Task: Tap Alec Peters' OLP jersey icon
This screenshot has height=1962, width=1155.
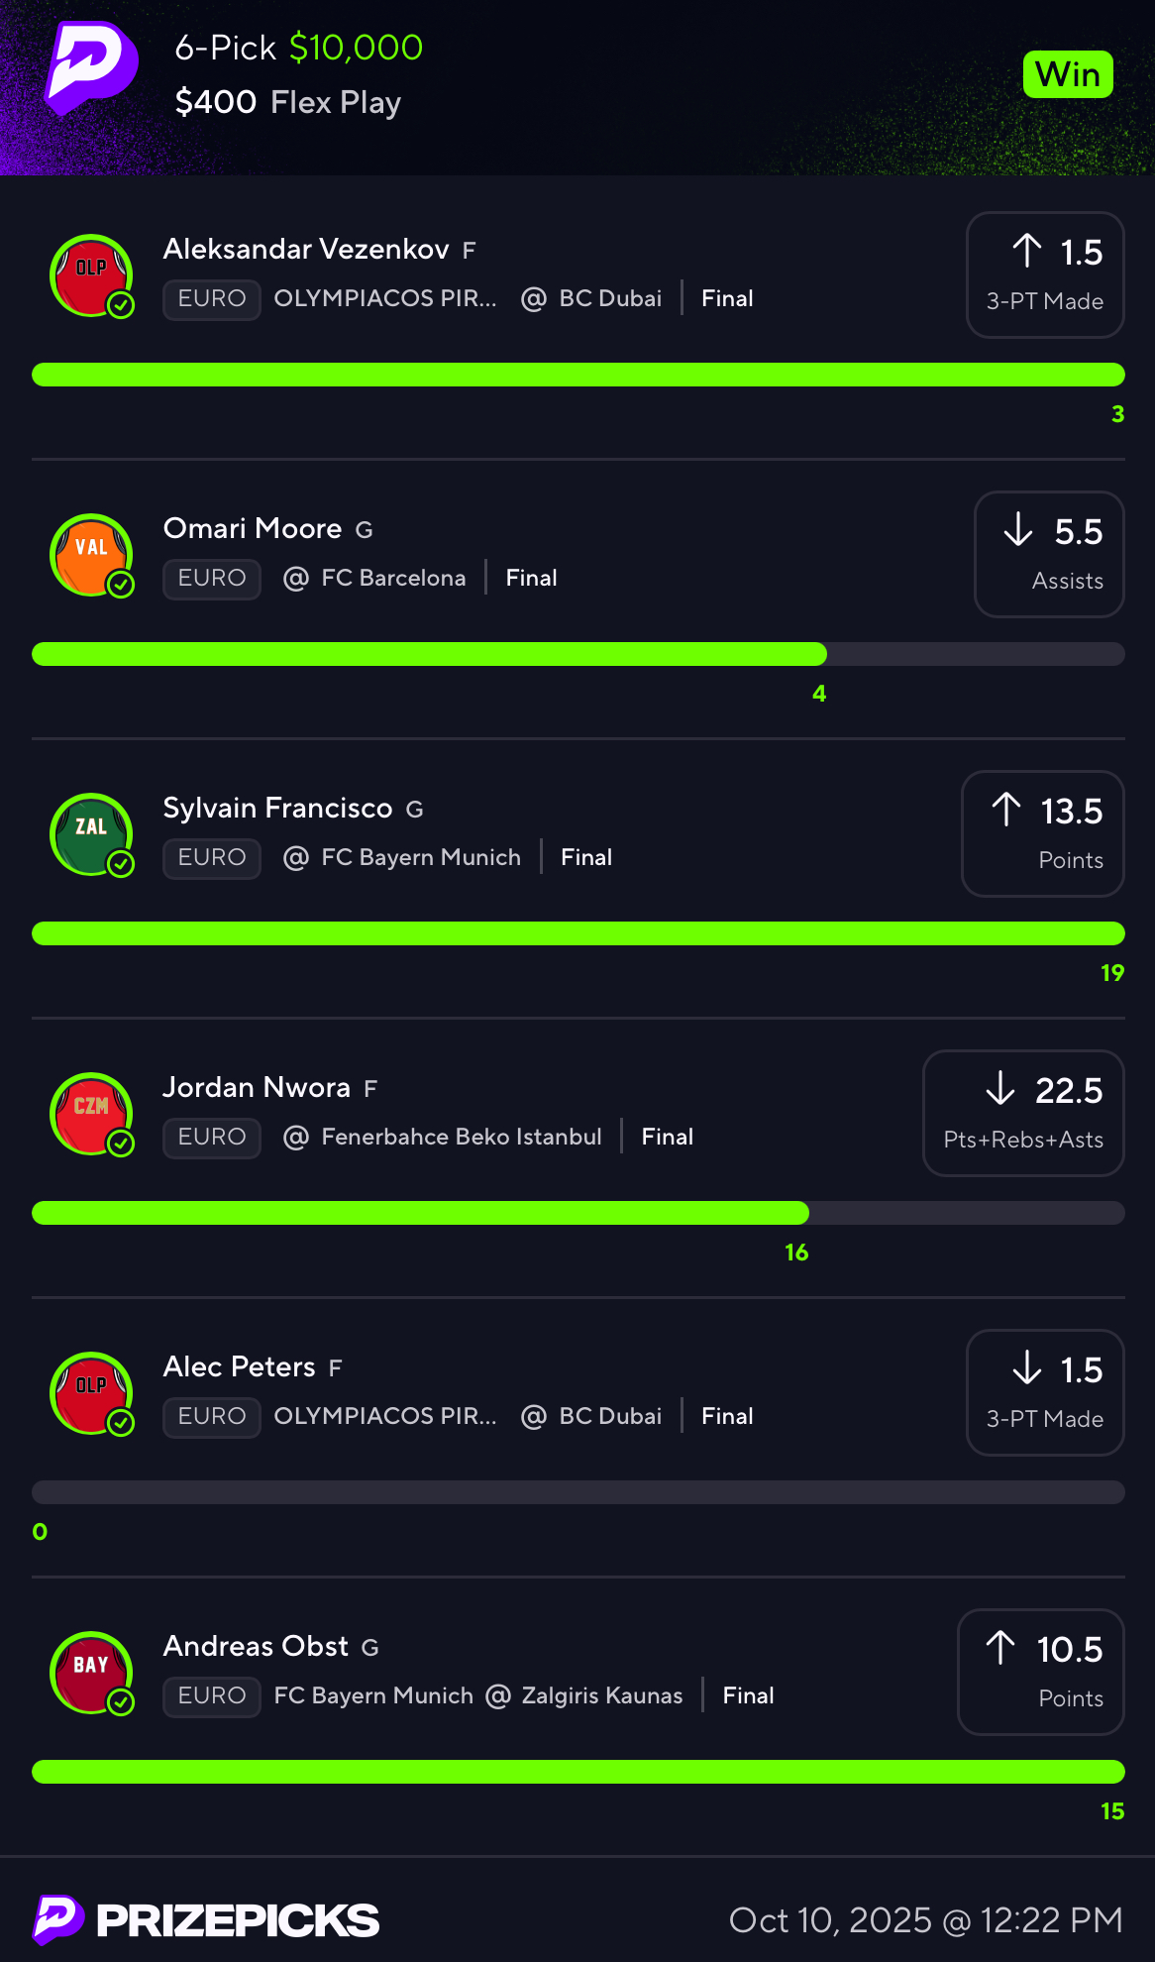Action: [91, 1393]
